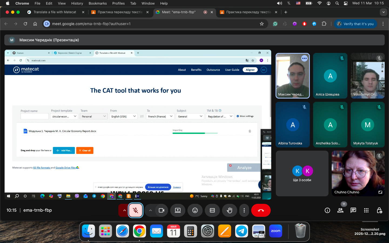Image resolution: width=389 pixels, height=243 pixels.
Task: Click Chuhno Chuhno video tile
Action: (x=358, y=173)
